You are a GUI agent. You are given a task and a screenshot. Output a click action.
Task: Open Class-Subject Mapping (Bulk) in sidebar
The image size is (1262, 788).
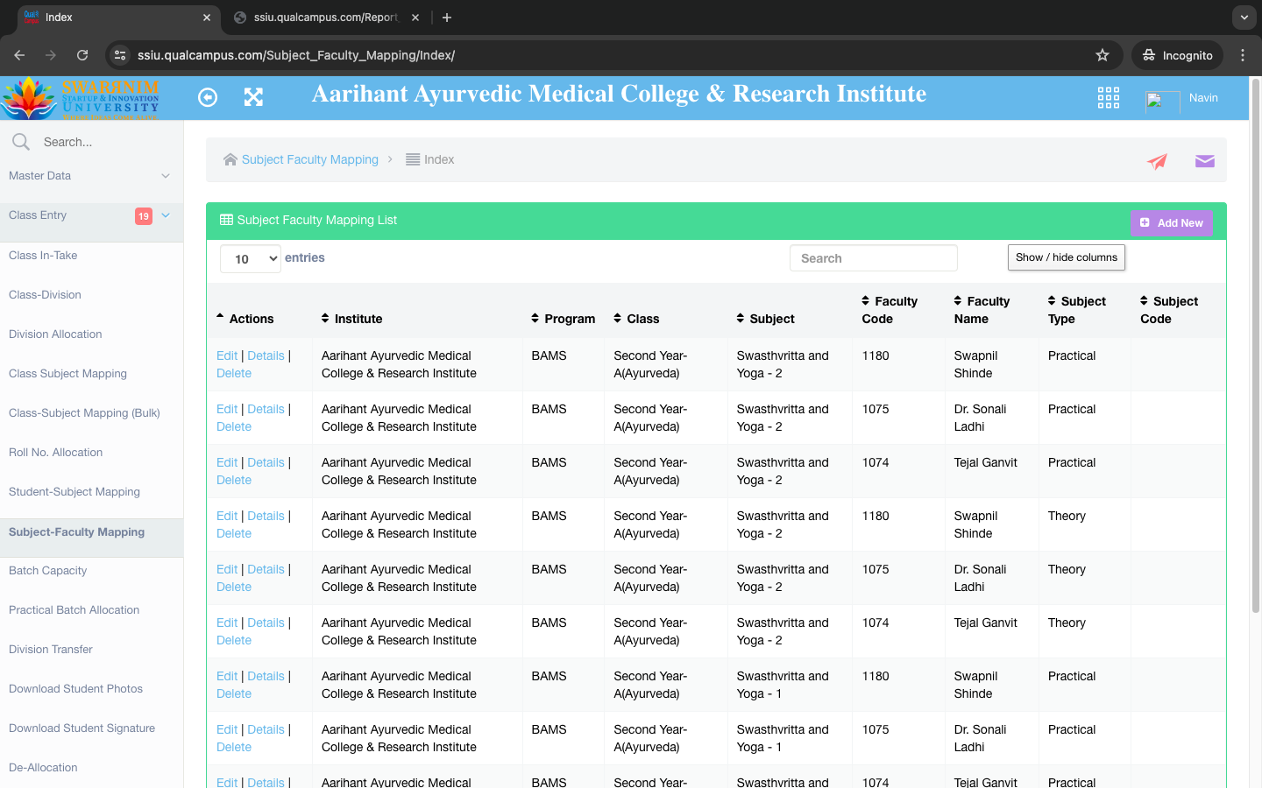click(84, 413)
